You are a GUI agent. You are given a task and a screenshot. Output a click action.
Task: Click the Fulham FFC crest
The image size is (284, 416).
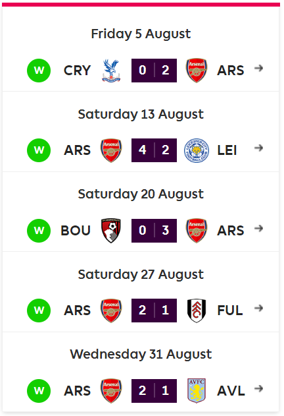tap(197, 311)
